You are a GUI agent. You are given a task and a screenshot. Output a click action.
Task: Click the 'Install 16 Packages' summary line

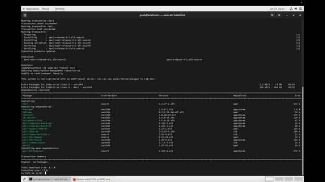click(34, 162)
